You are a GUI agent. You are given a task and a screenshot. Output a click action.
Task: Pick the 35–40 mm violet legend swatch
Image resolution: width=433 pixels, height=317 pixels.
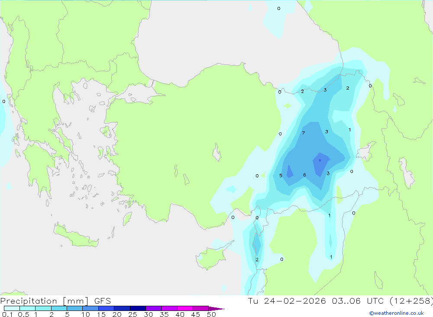tap(169, 308)
